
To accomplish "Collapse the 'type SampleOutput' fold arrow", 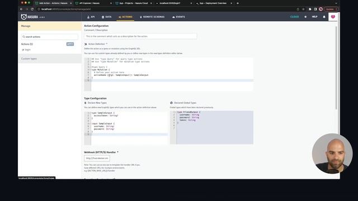I will (90, 113).
